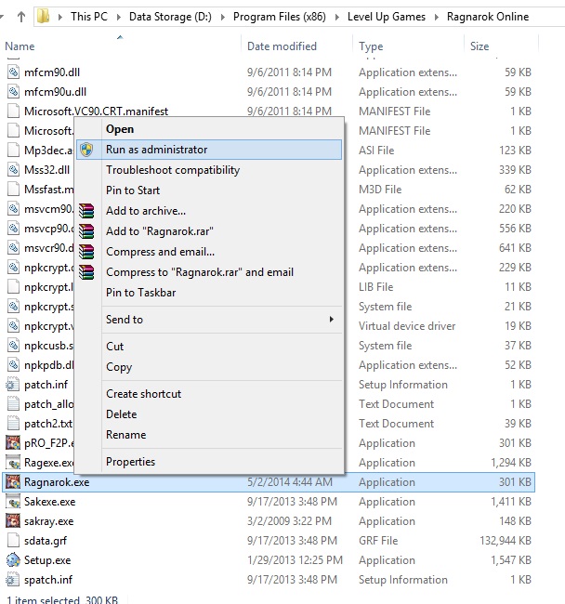
Task: Select the mfcm90u.dll file name
Action: [55, 92]
